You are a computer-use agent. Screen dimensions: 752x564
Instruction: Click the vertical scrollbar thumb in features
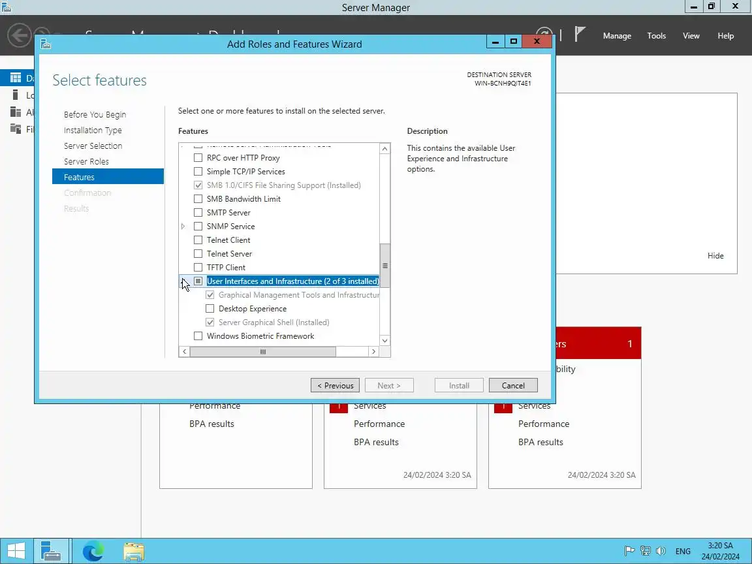(384, 266)
